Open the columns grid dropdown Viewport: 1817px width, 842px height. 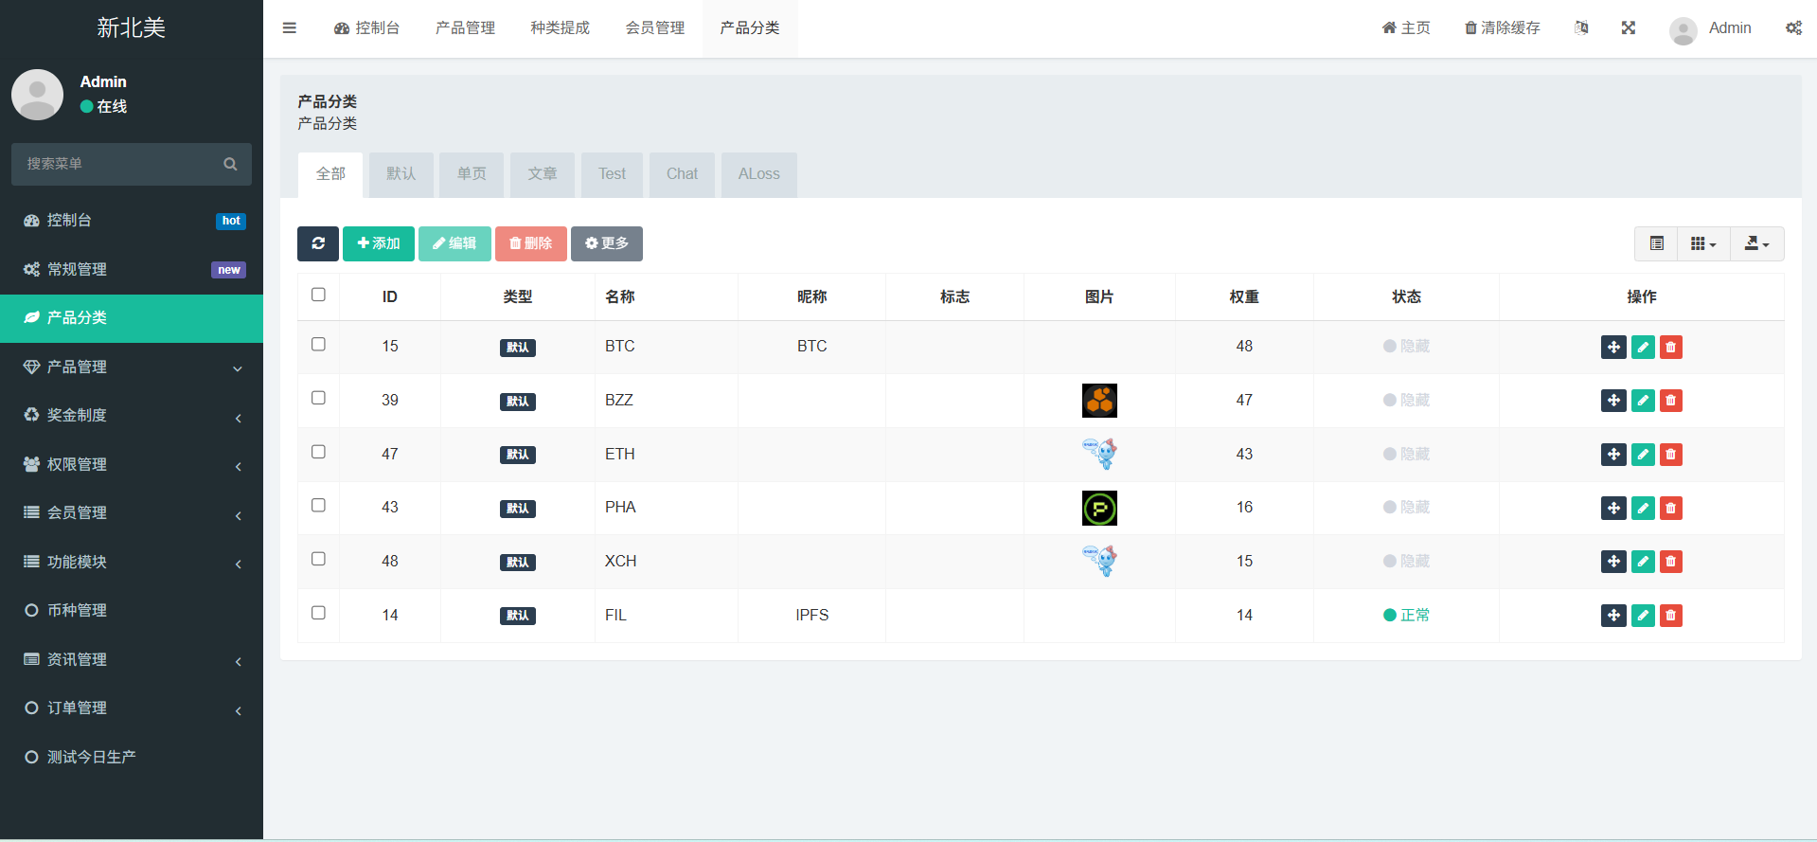[1702, 243]
